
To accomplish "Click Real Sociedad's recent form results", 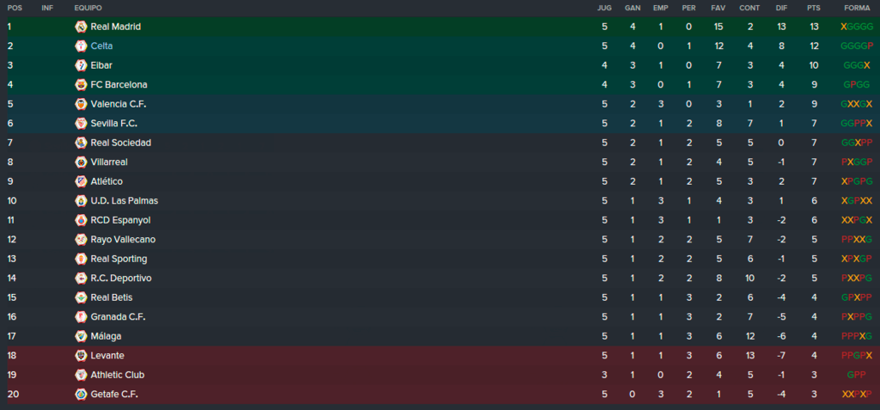I will point(857,143).
